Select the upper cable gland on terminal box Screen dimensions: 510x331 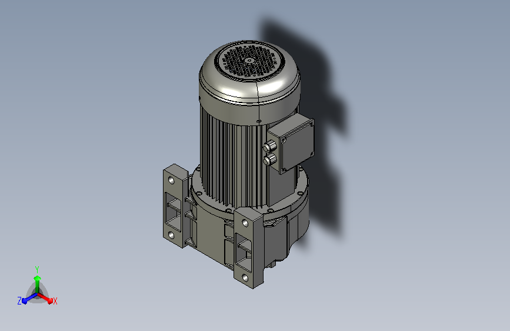point(269,146)
